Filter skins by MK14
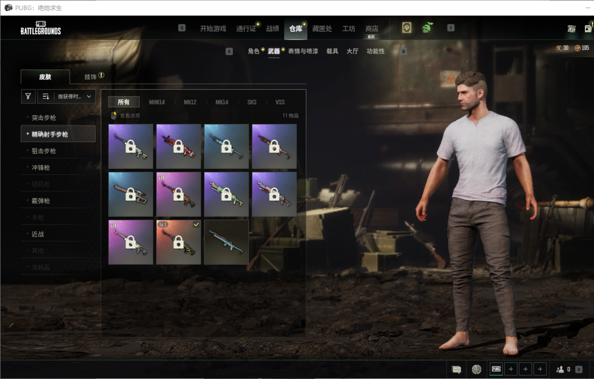The image size is (594, 379). (222, 102)
